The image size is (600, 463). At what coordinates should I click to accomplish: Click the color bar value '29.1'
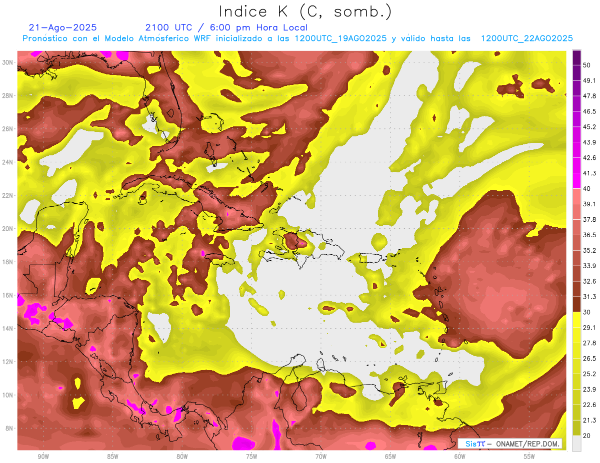[589, 328]
